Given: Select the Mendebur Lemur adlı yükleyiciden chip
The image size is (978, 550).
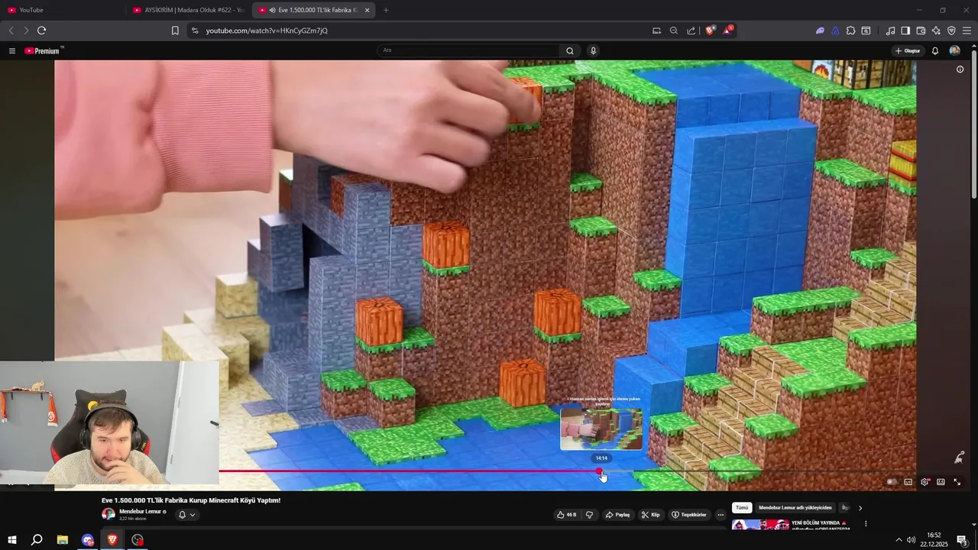Looking at the screenshot, I should click(795, 507).
